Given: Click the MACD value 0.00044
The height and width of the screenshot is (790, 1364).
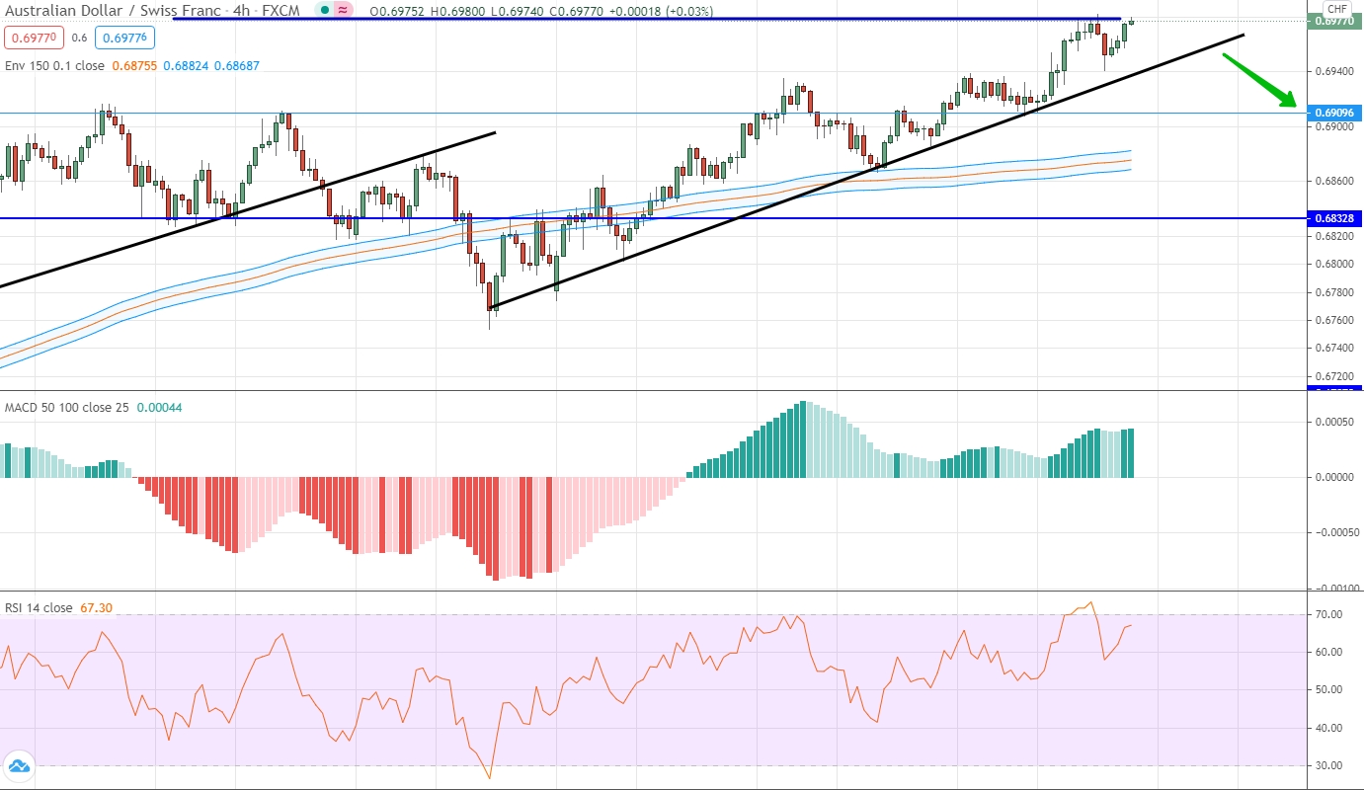Looking at the screenshot, I should [x=159, y=407].
